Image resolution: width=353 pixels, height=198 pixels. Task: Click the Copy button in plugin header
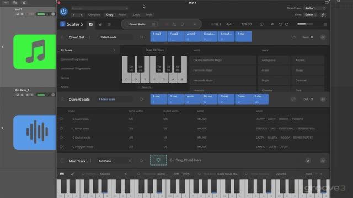click(110, 15)
